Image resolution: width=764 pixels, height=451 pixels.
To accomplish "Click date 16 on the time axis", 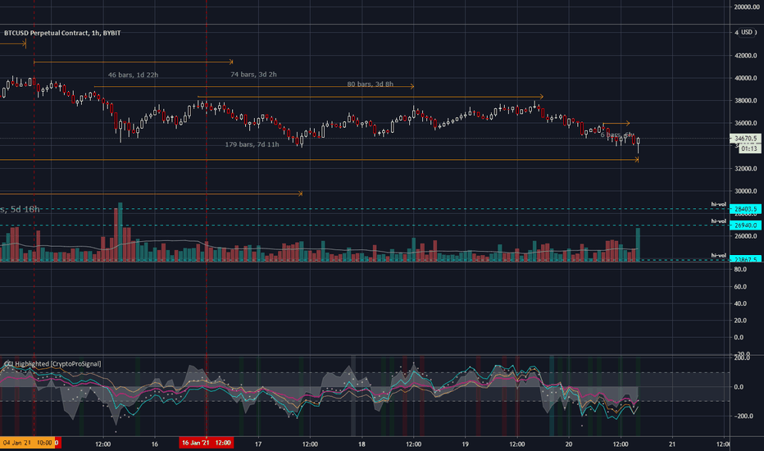I will tap(154, 444).
